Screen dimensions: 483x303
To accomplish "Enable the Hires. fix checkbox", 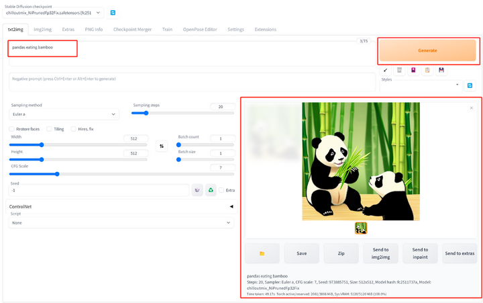I will 73,129.
